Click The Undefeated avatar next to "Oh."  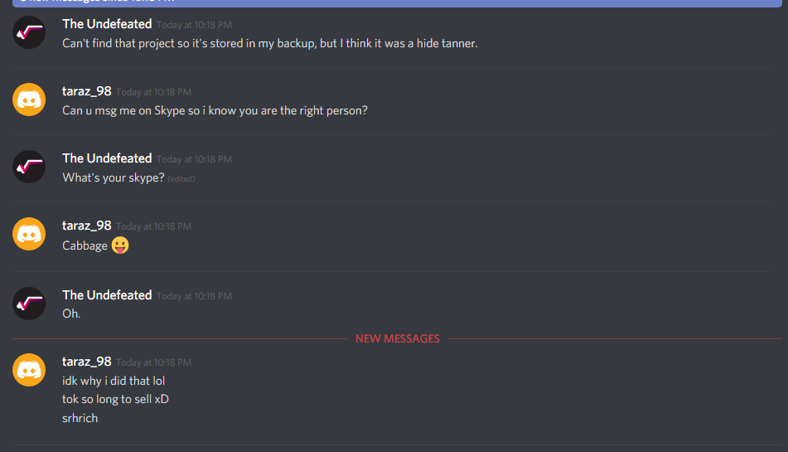[x=29, y=304]
